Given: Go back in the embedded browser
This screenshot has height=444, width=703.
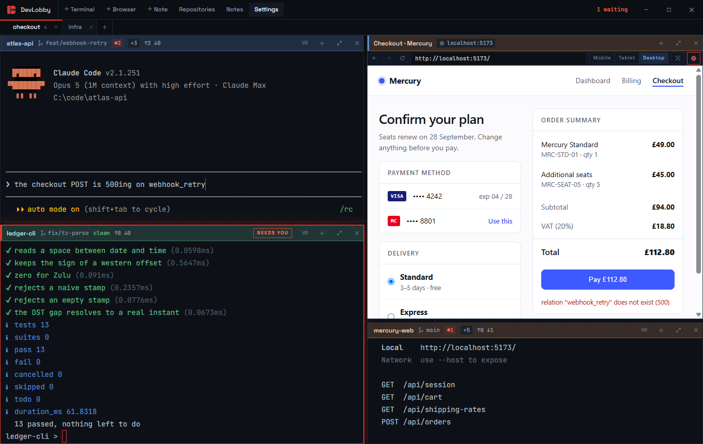Looking at the screenshot, I should click(376, 58).
